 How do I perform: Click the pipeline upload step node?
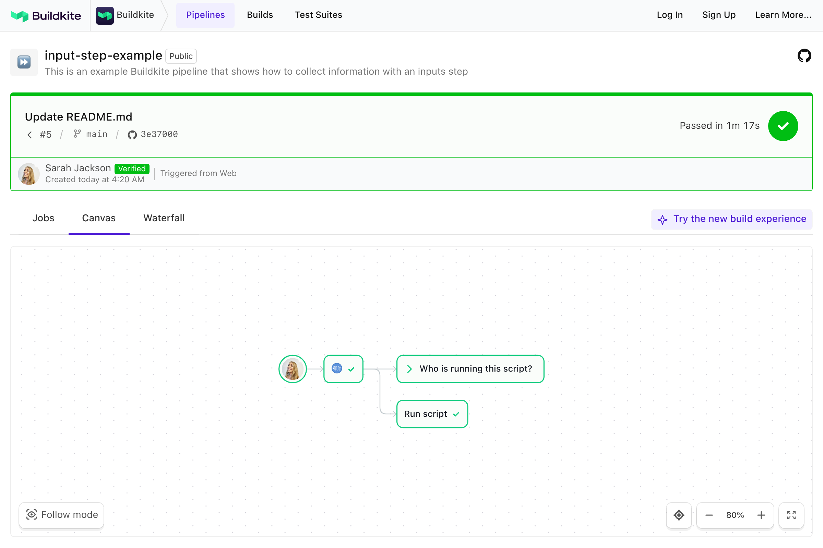pyautogui.click(x=343, y=369)
